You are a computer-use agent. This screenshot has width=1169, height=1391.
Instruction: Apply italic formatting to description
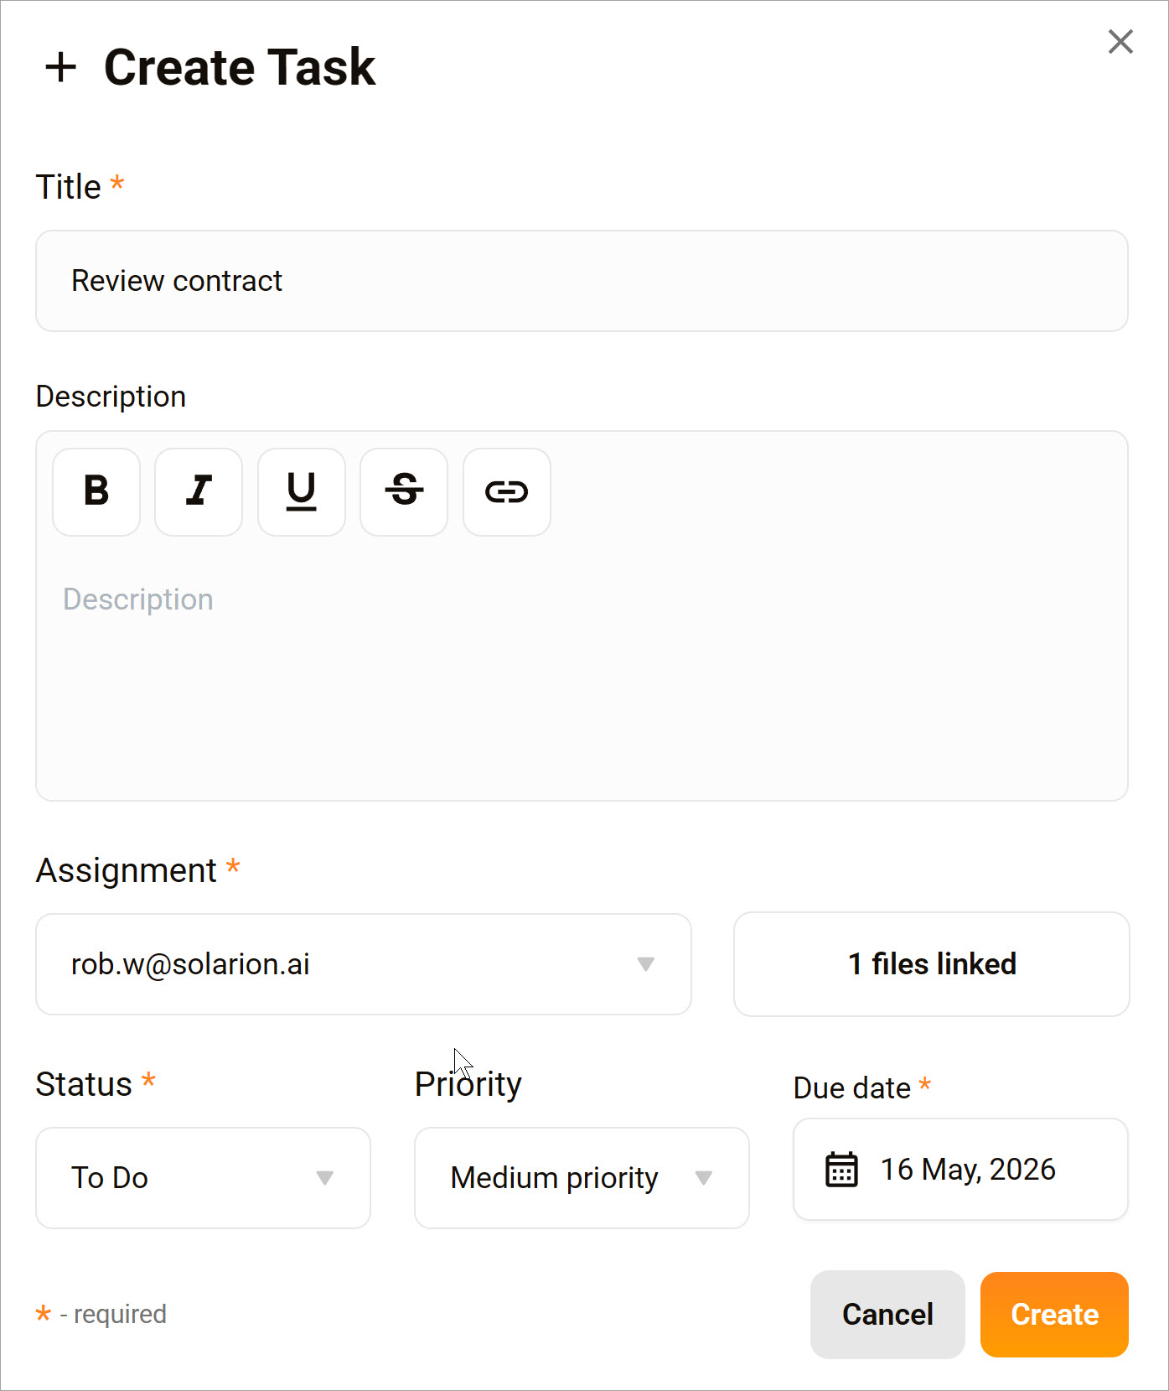pyautogui.click(x=199, y=491)
